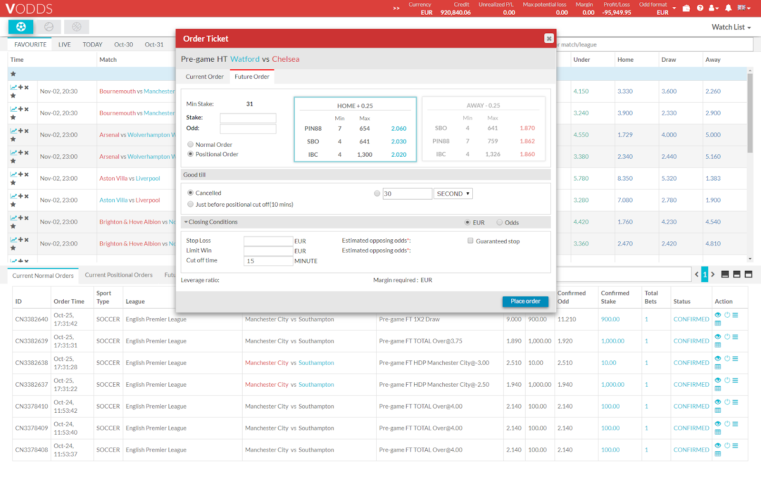Click the star in the blue header row
This screenshot has width=761, height=484.
pos(13,74)
